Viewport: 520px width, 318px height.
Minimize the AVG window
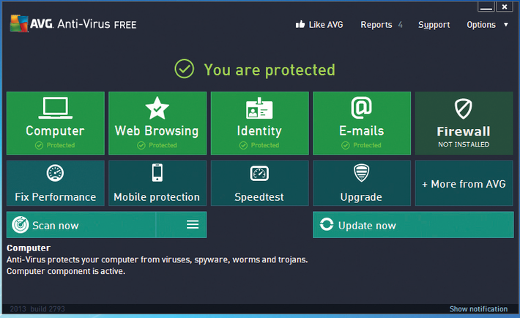(x=486, y=7)
